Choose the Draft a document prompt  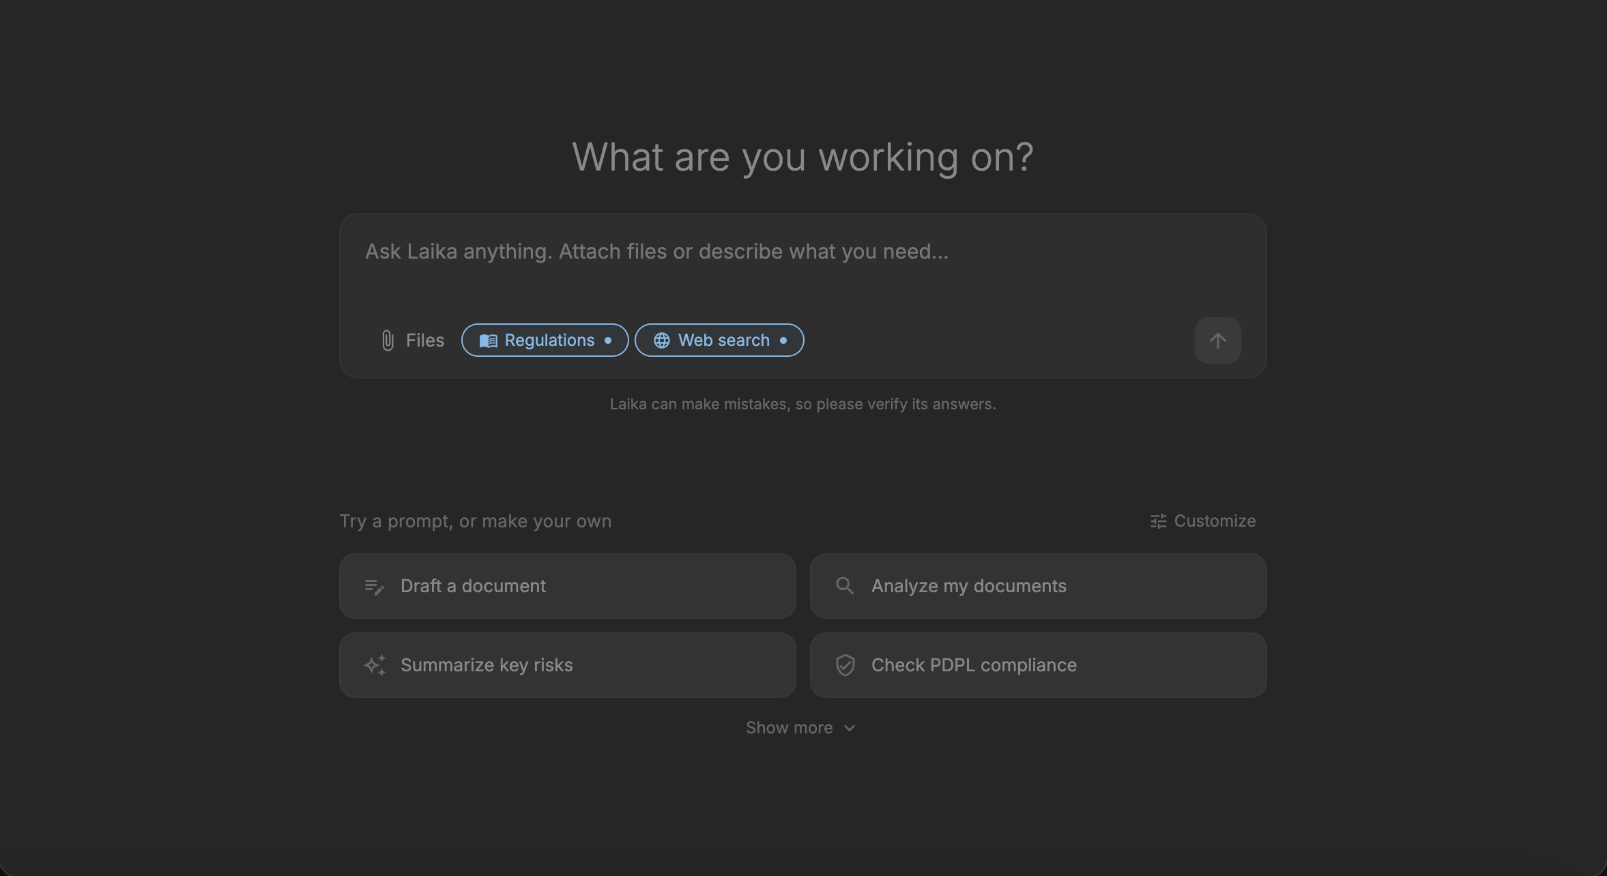567,586
